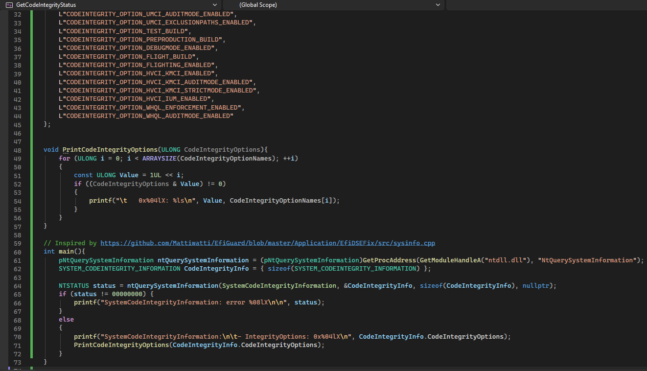Click the CodeIntegrityOptionNames[i] argument on line 54
The width and height of the screenshot is (647, 371).
(281, 201)
